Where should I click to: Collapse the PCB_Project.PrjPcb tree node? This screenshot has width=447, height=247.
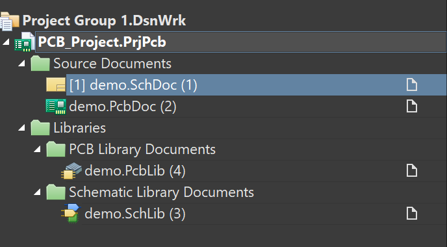tap(6, 42)
